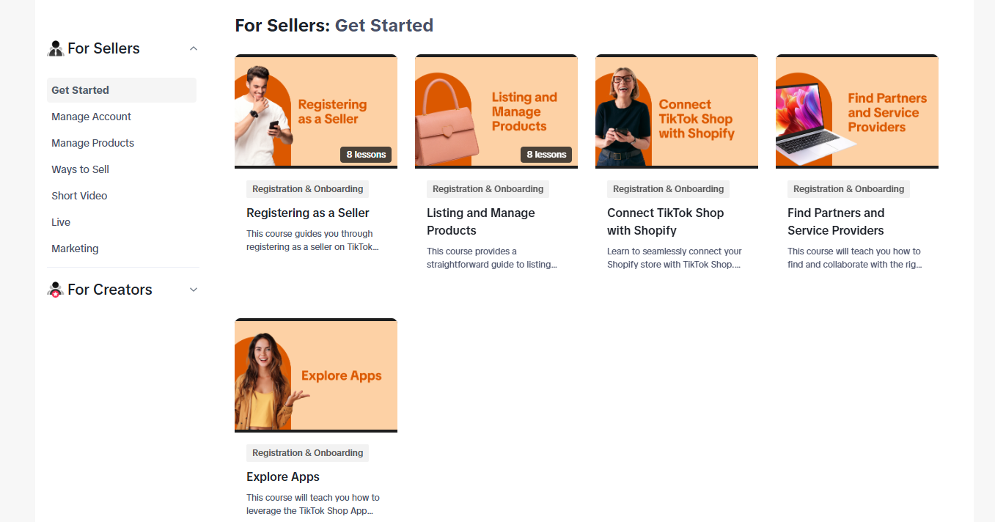Open the Explore Apps course thumbnail
Screen dimensions: 995x522
click(x=316, y=375)
